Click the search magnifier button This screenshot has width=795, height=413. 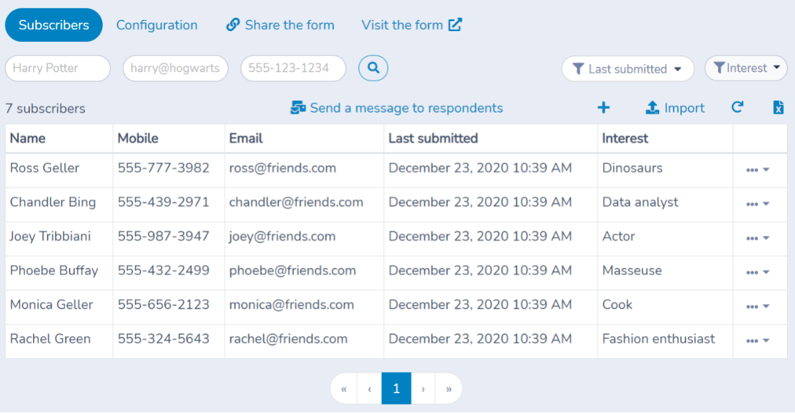(x=373, y=68)
